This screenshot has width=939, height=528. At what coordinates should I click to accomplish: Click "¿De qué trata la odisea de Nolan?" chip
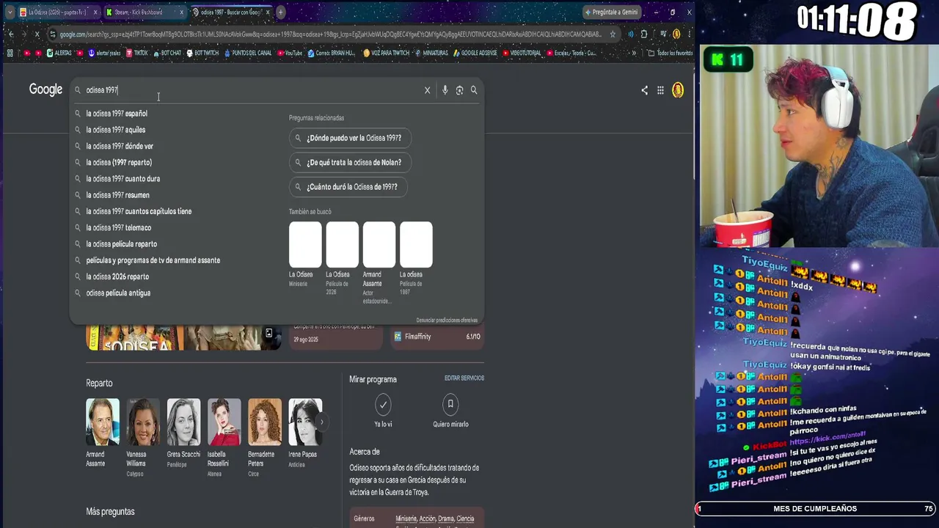click(x=350, y=162)
